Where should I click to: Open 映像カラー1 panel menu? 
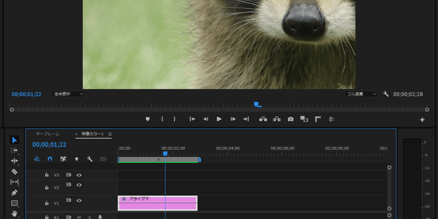click(x=110, y=134)
